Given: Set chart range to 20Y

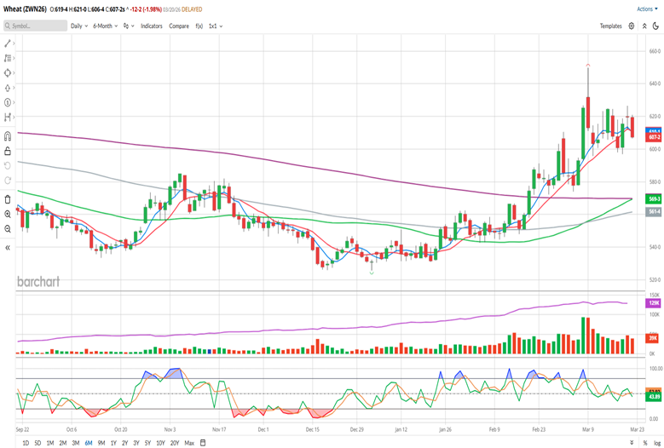Looking at the screenshot, I should (175, 443).
